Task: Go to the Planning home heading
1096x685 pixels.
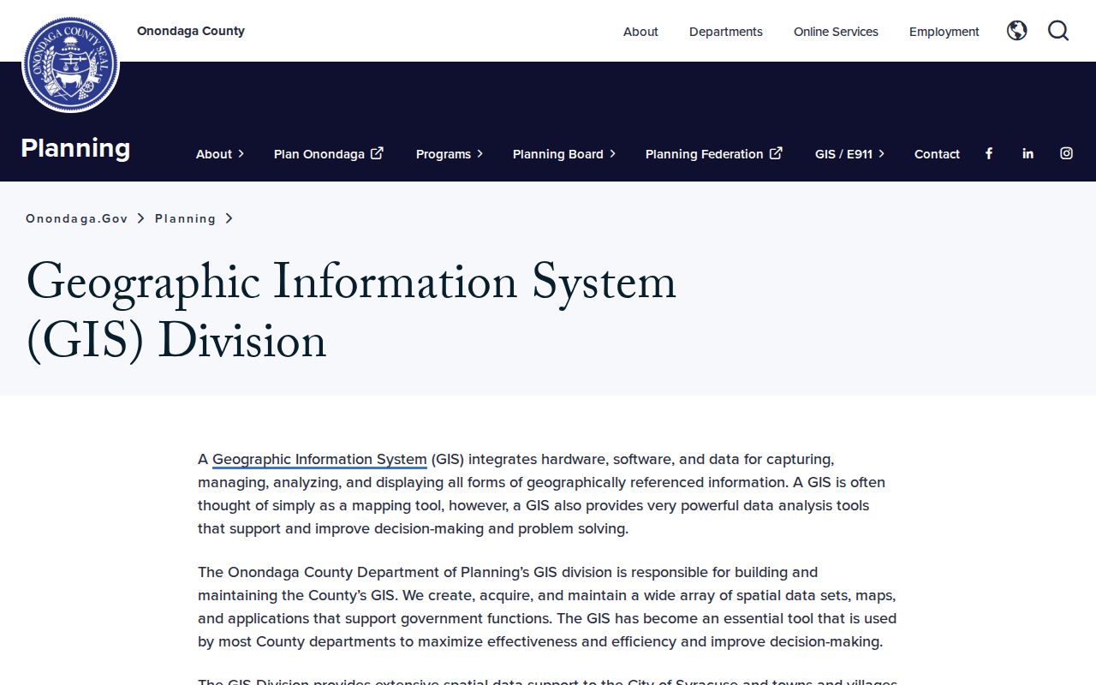Action: point(75,148)
